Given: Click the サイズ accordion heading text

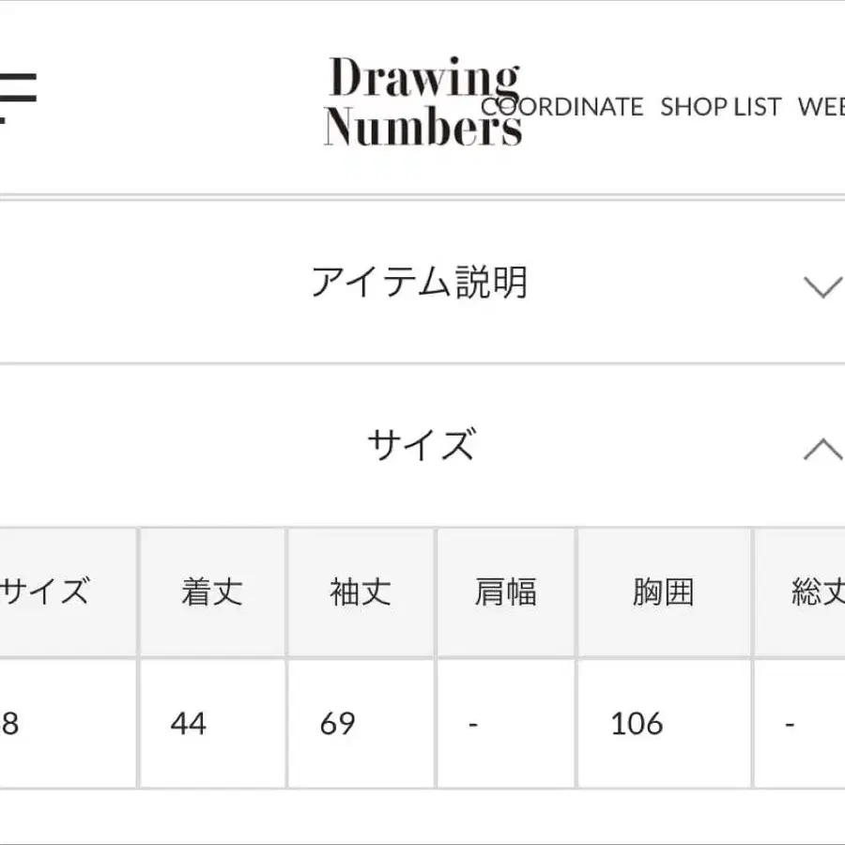Looking at the screenshot, I should pos(420,445).
